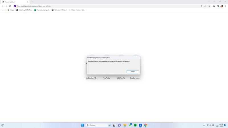
Task: Open the clock and date 20:38
Action: 219,125
